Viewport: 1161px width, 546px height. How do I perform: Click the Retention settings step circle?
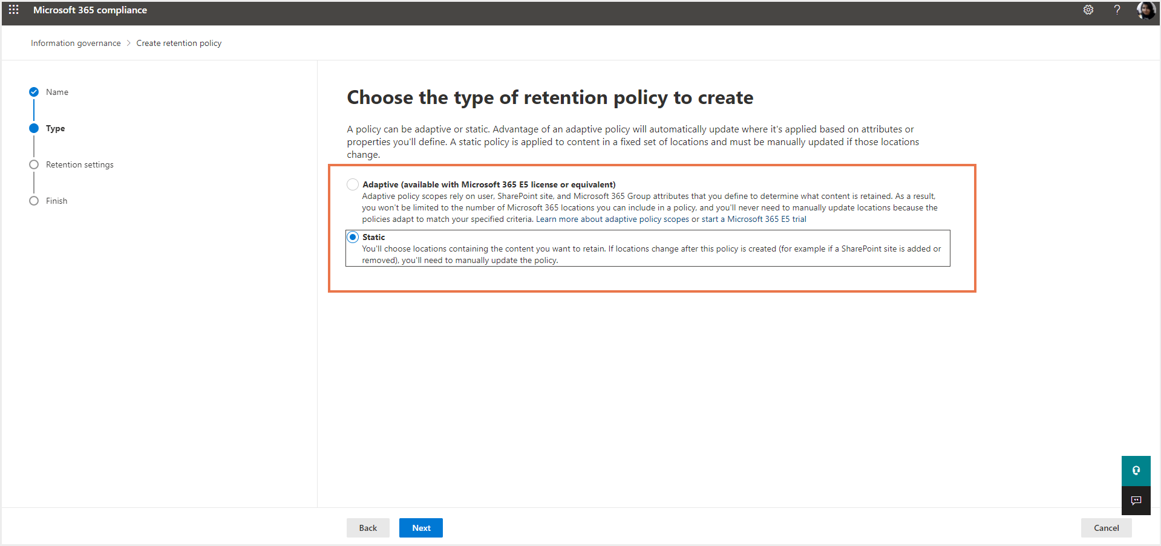click(34, 164)
